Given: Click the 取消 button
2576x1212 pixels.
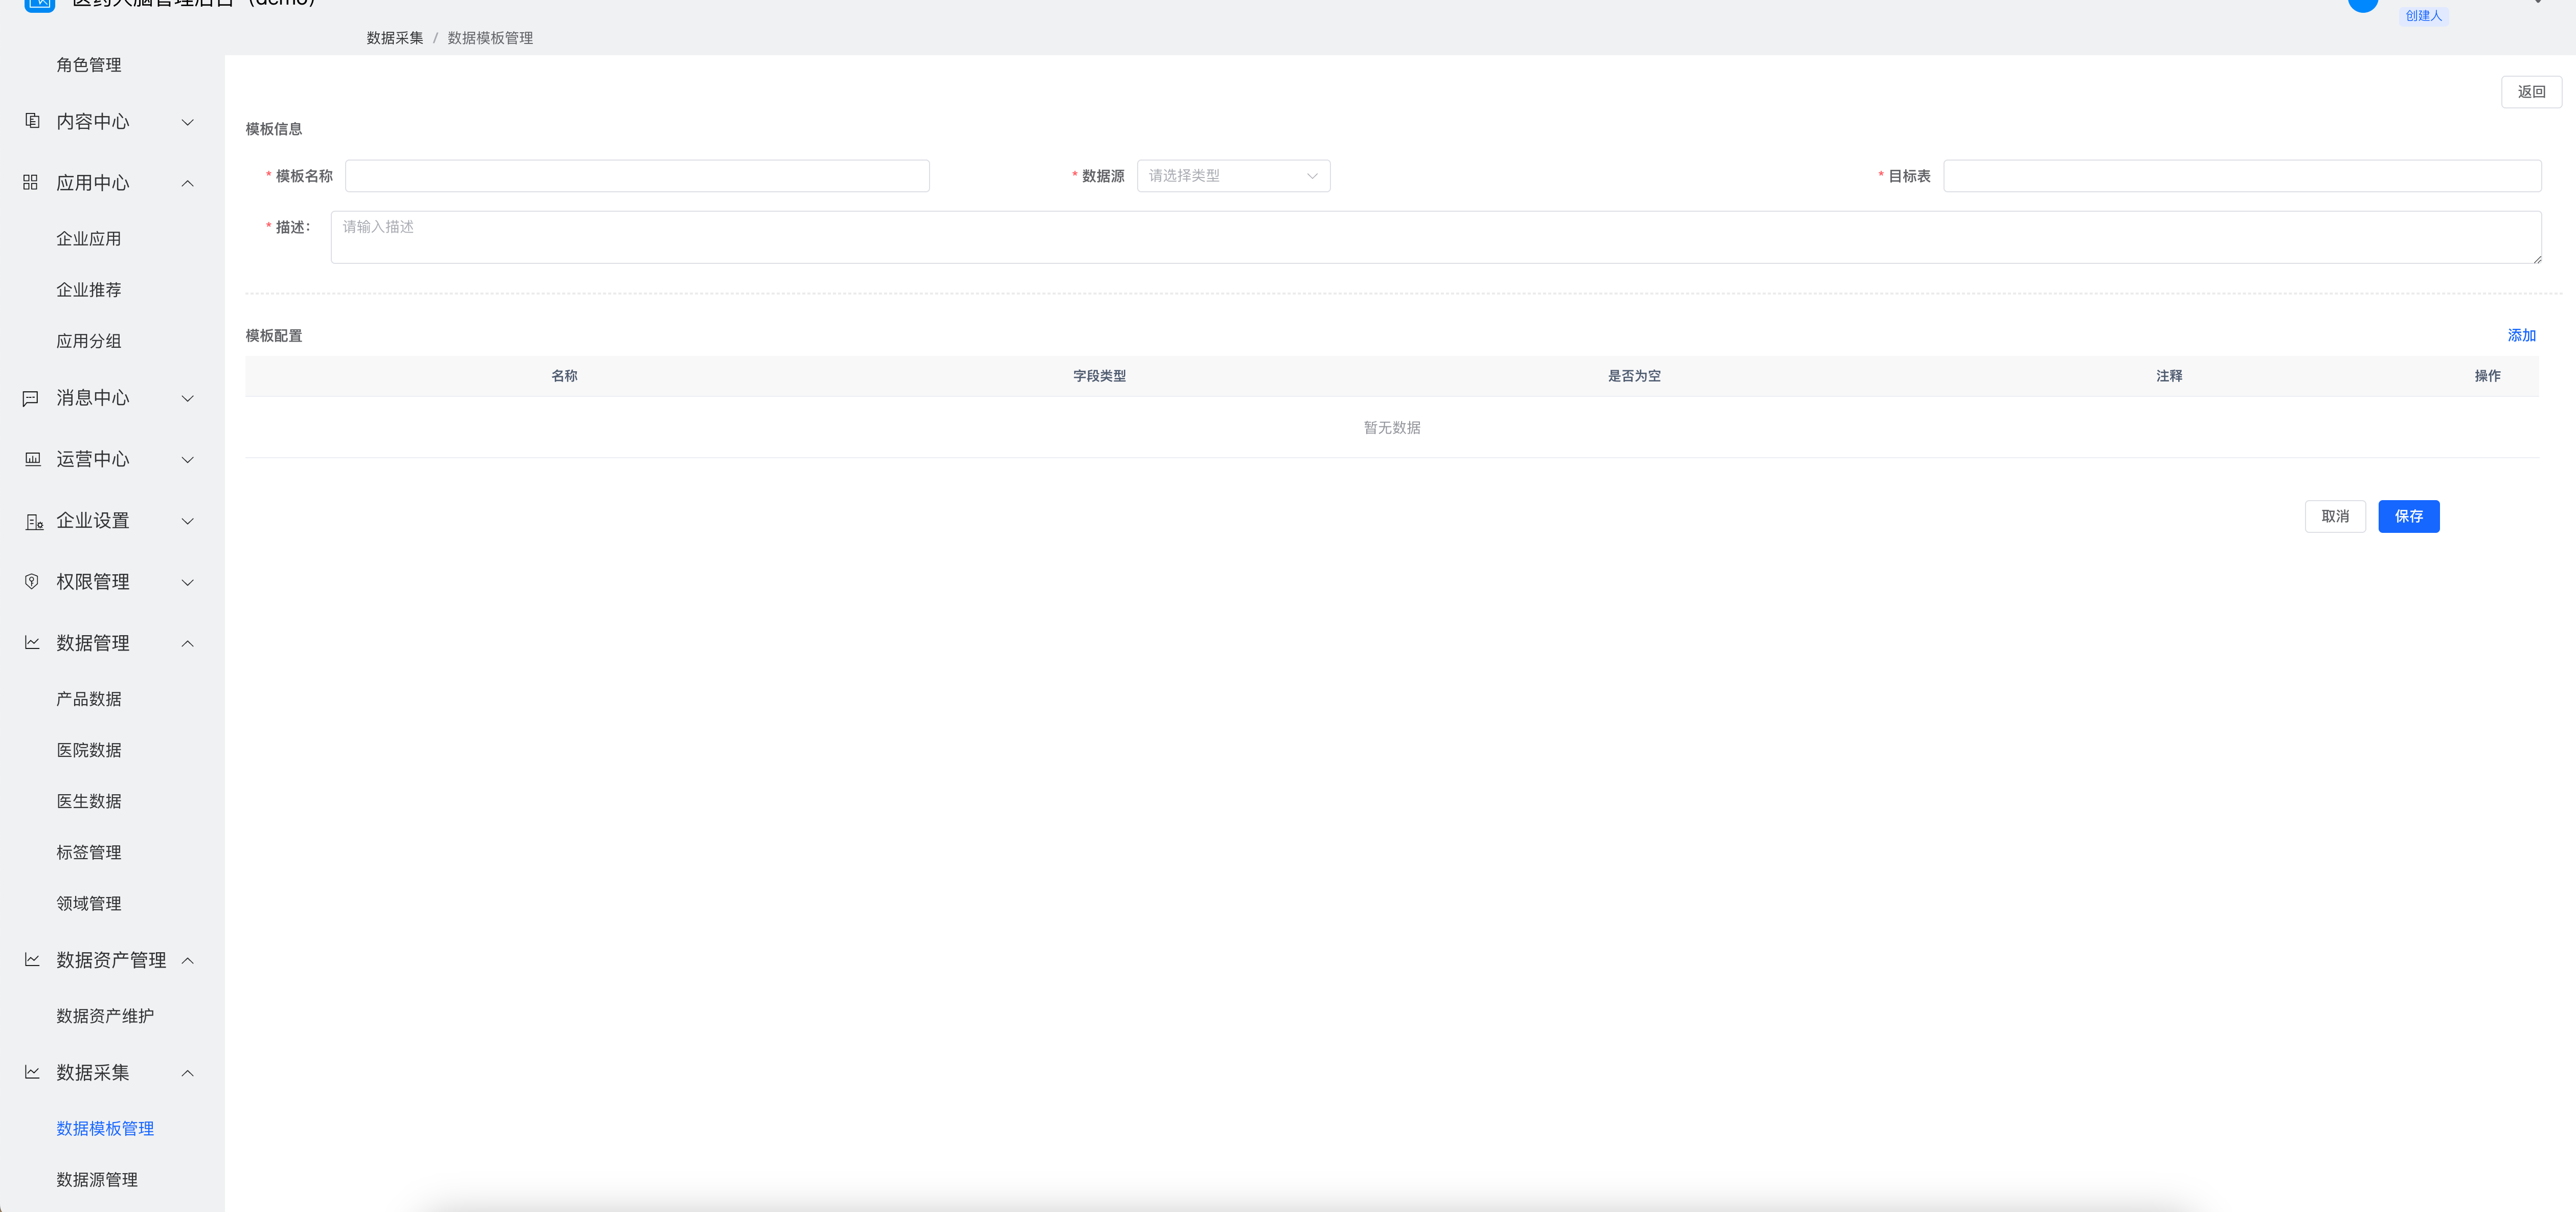Looking at the screenshot, I should 2335,516.
